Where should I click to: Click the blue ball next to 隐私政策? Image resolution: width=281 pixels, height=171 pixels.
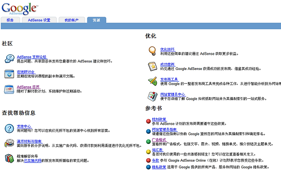click(148, 167)
